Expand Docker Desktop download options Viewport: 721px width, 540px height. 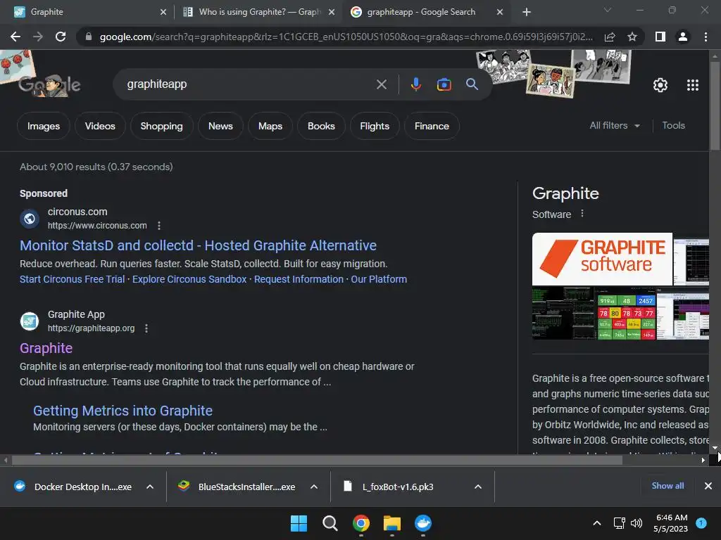(150, 487)
